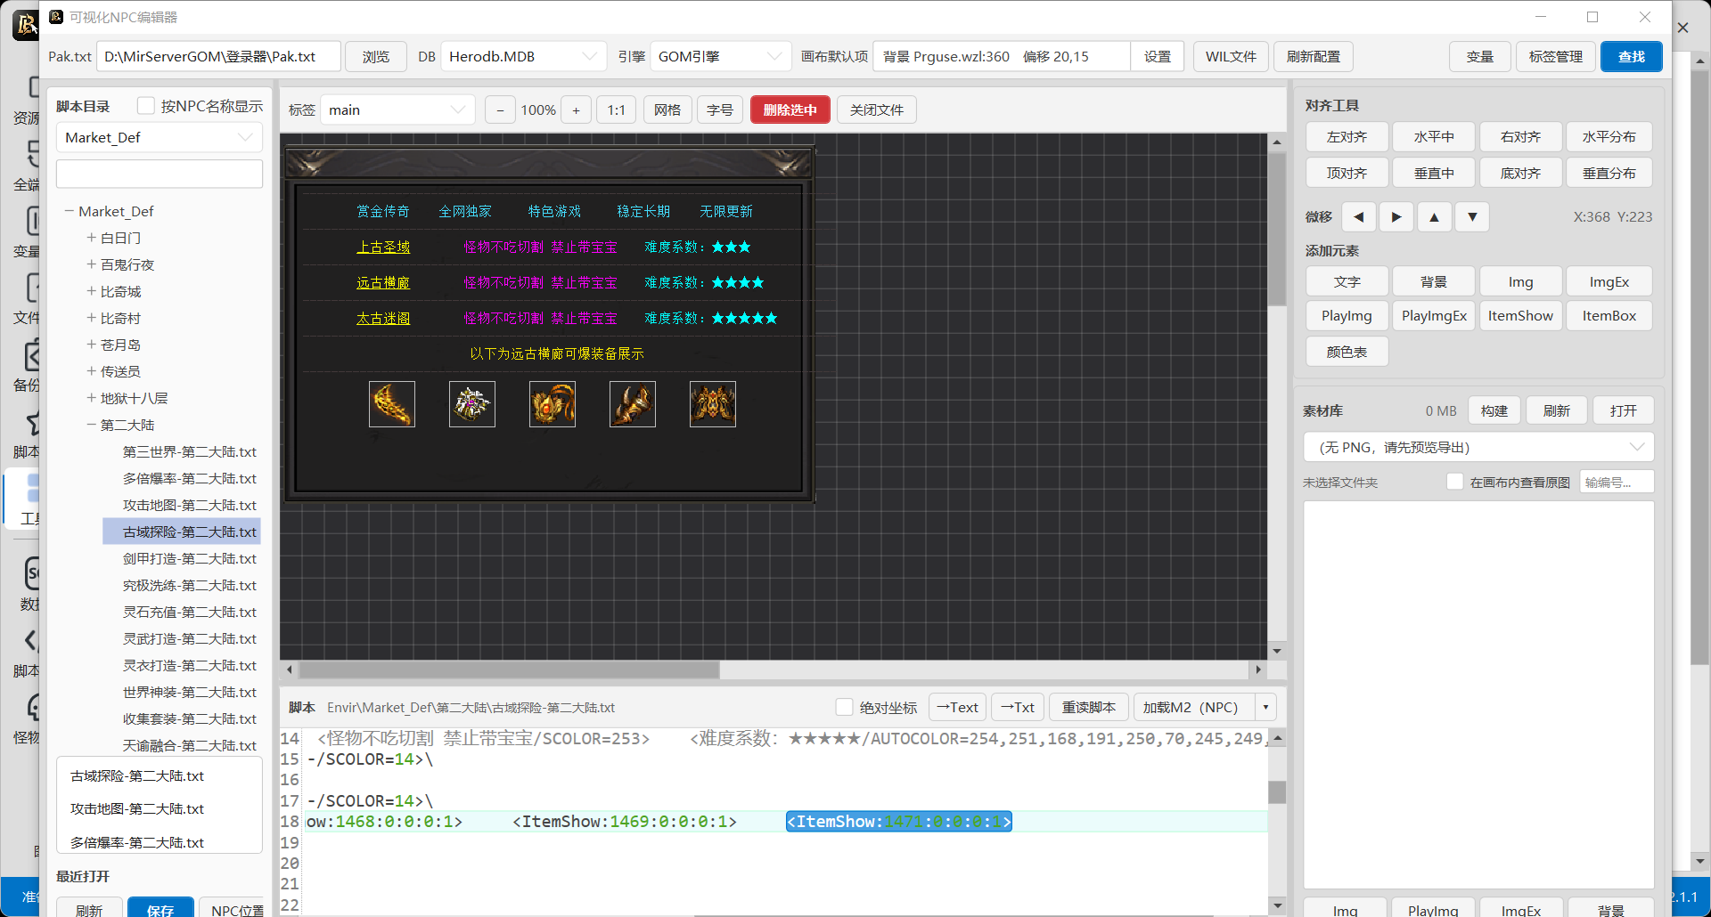
Task: Check the 在画布内查看原图 option
Action: click(x=1454, y=482)
